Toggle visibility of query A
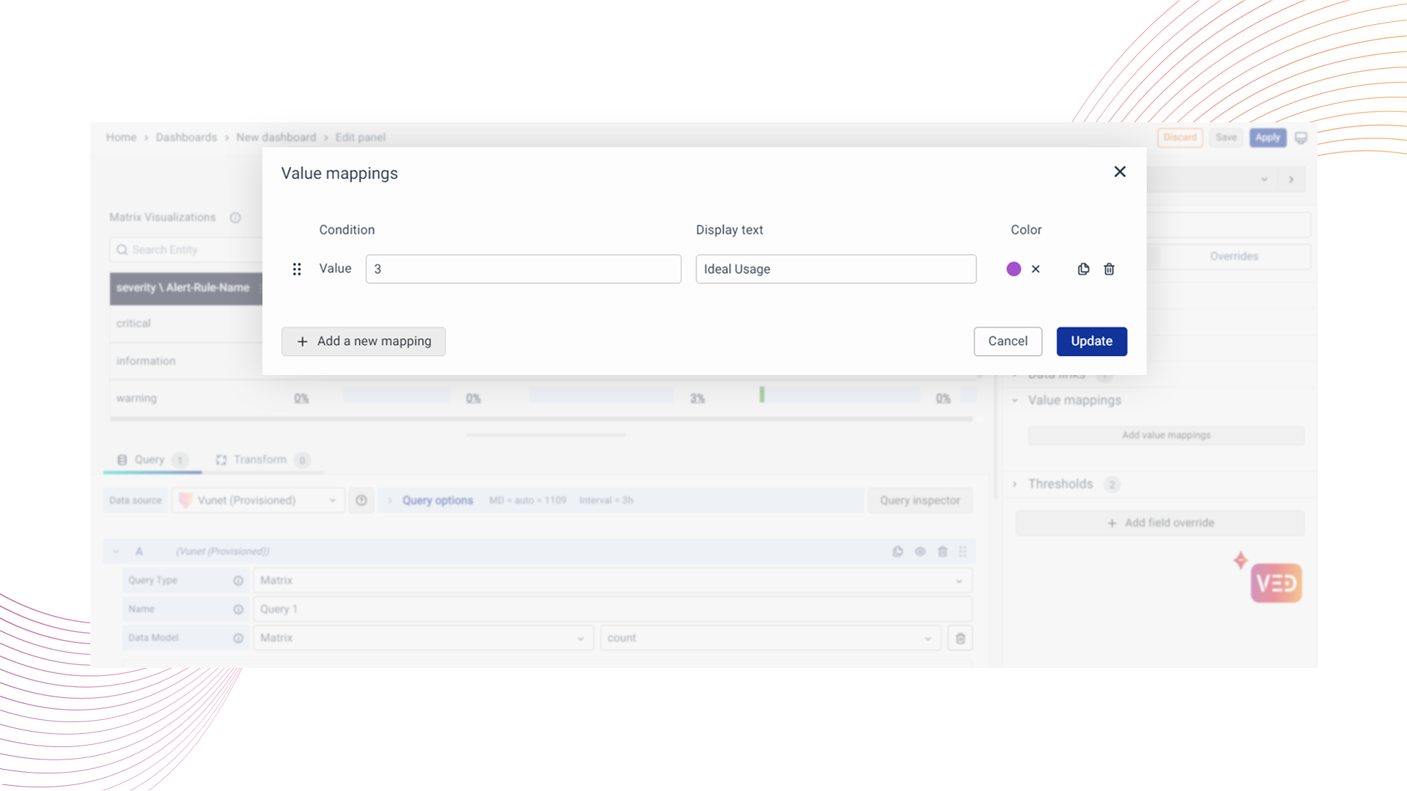The image size is (1407, 791). [920, 552]
